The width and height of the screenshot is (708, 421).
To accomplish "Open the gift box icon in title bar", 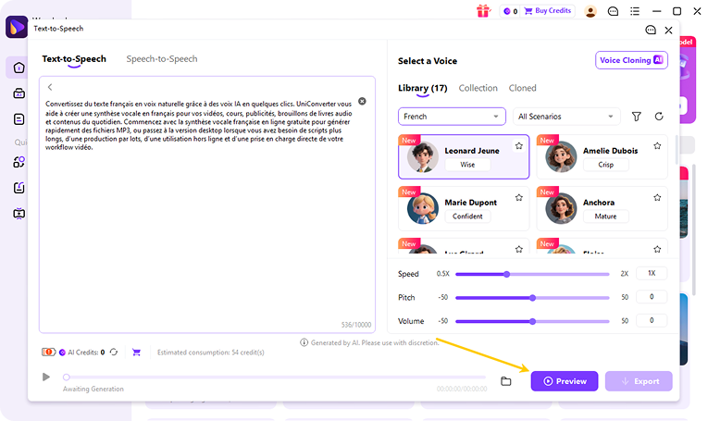I will tap(483, 11).
